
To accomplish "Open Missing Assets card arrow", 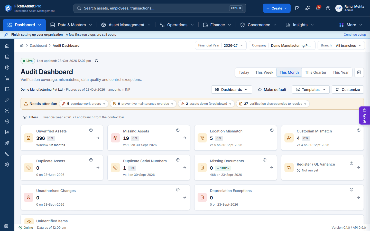I will coord(185,138).
